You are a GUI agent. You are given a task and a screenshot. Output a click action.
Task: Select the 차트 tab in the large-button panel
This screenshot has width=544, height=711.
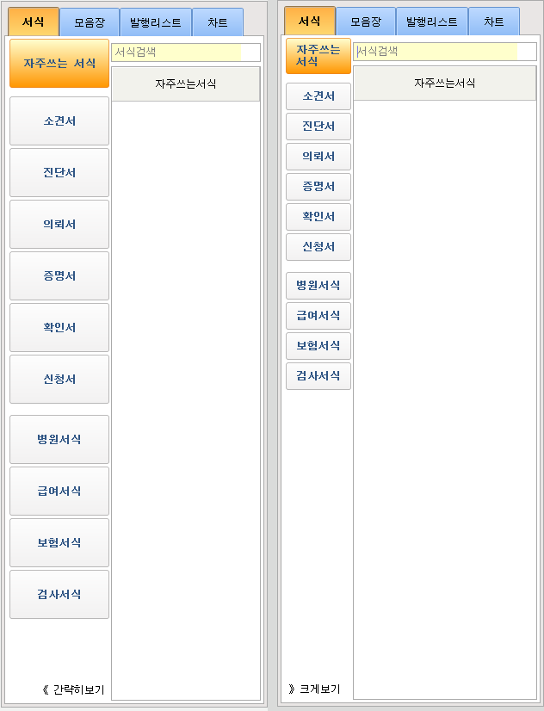click(218, 22)
